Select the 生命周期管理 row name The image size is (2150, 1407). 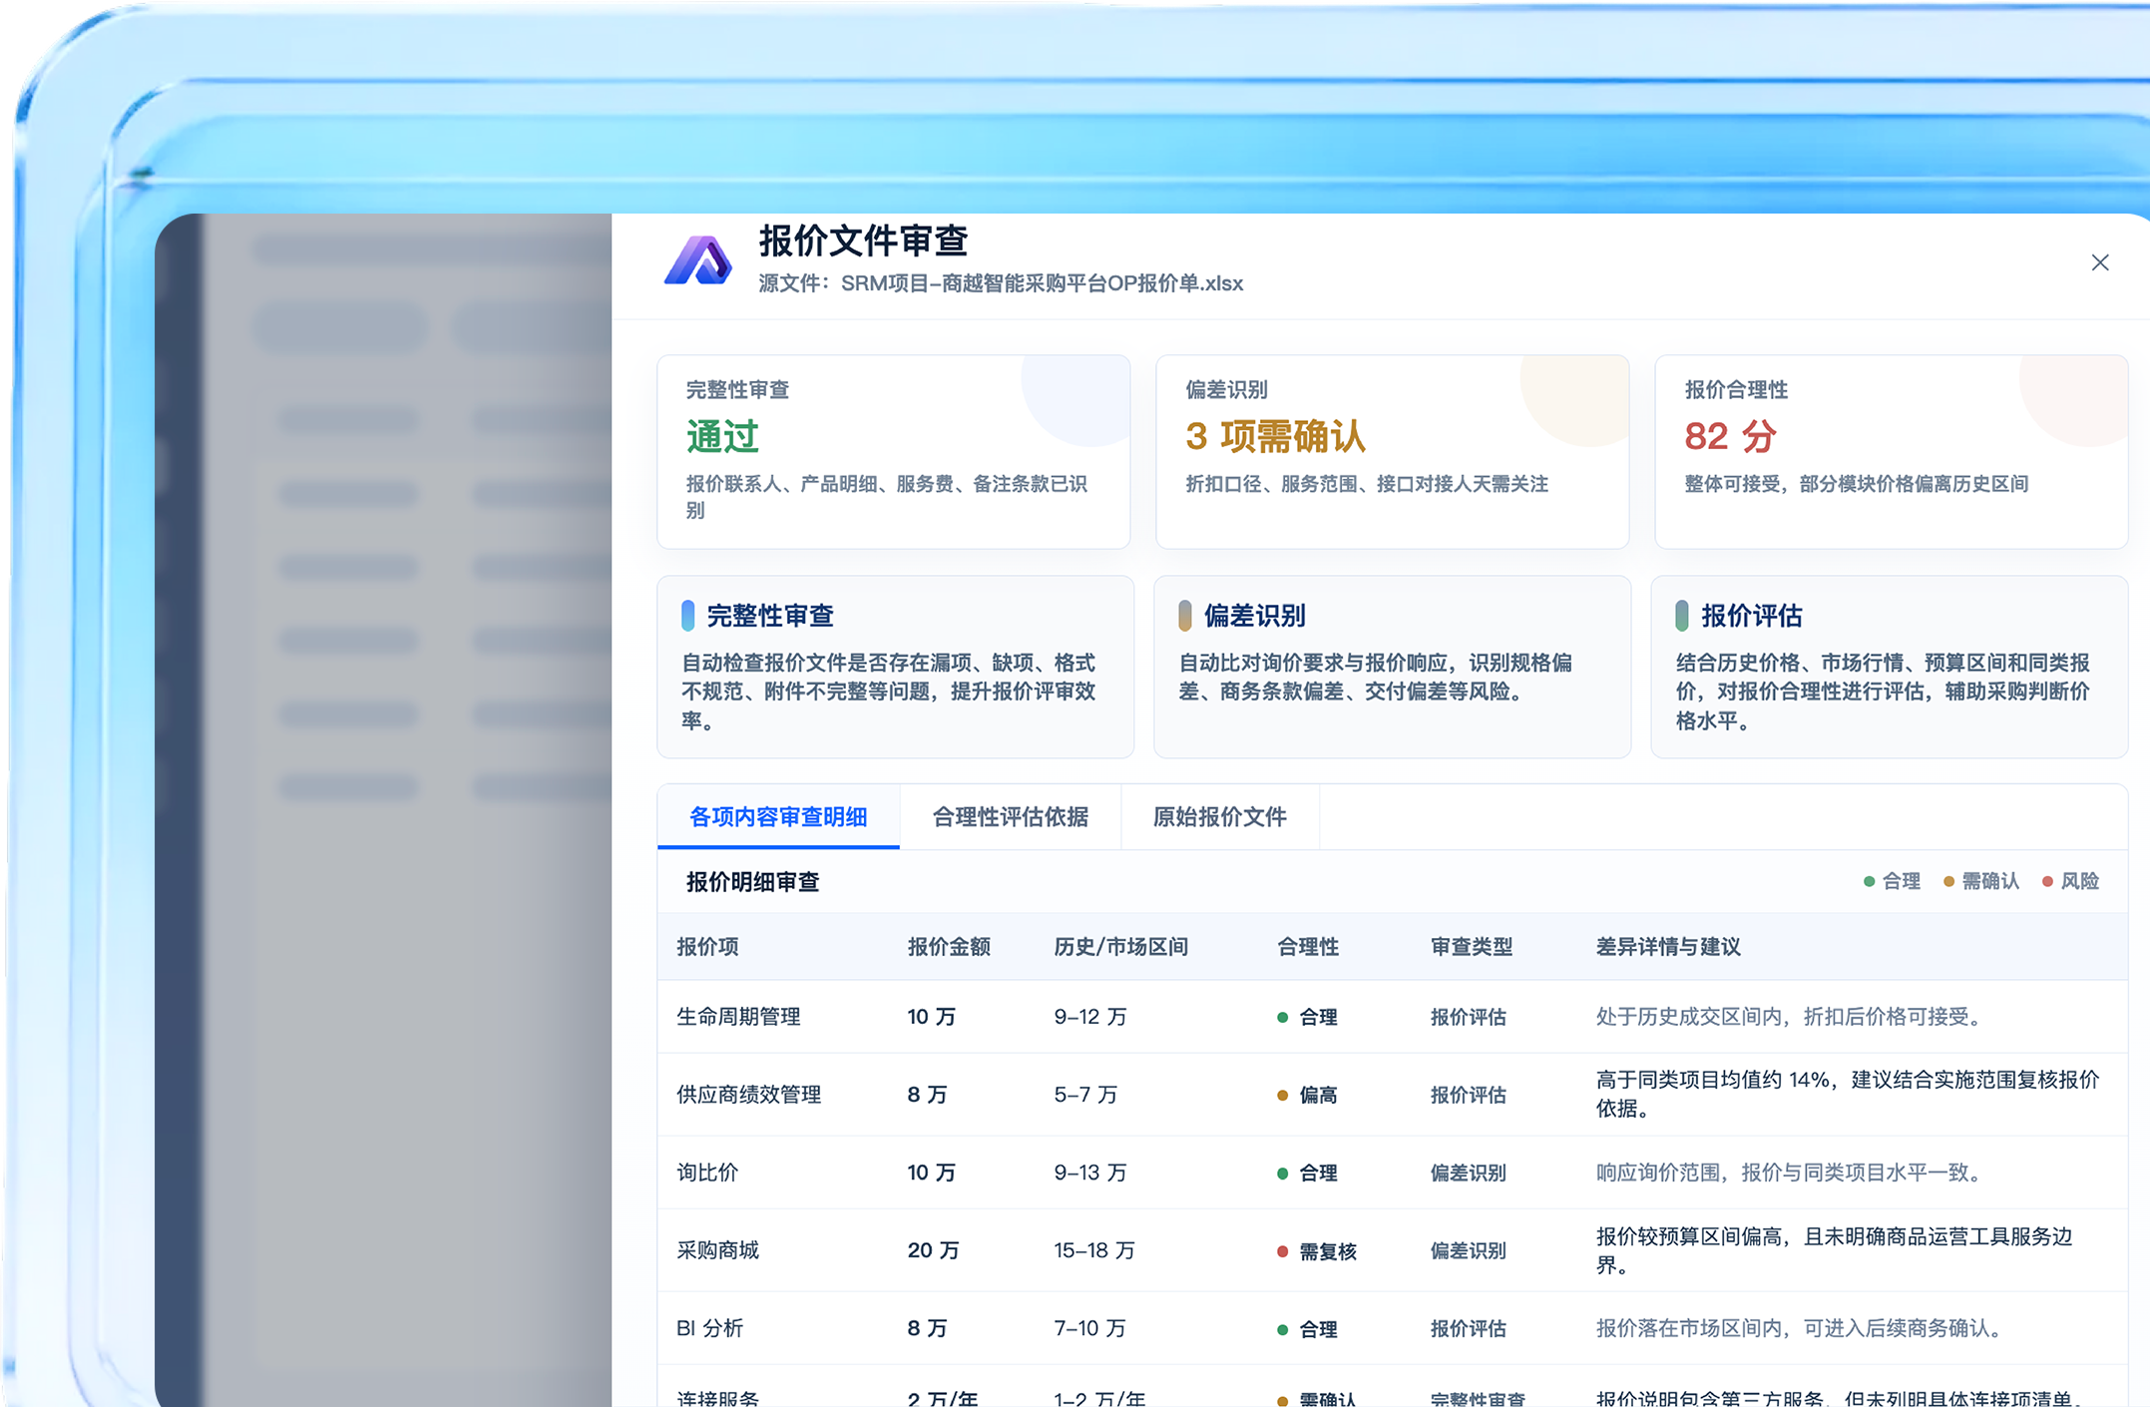[738, 1016]
